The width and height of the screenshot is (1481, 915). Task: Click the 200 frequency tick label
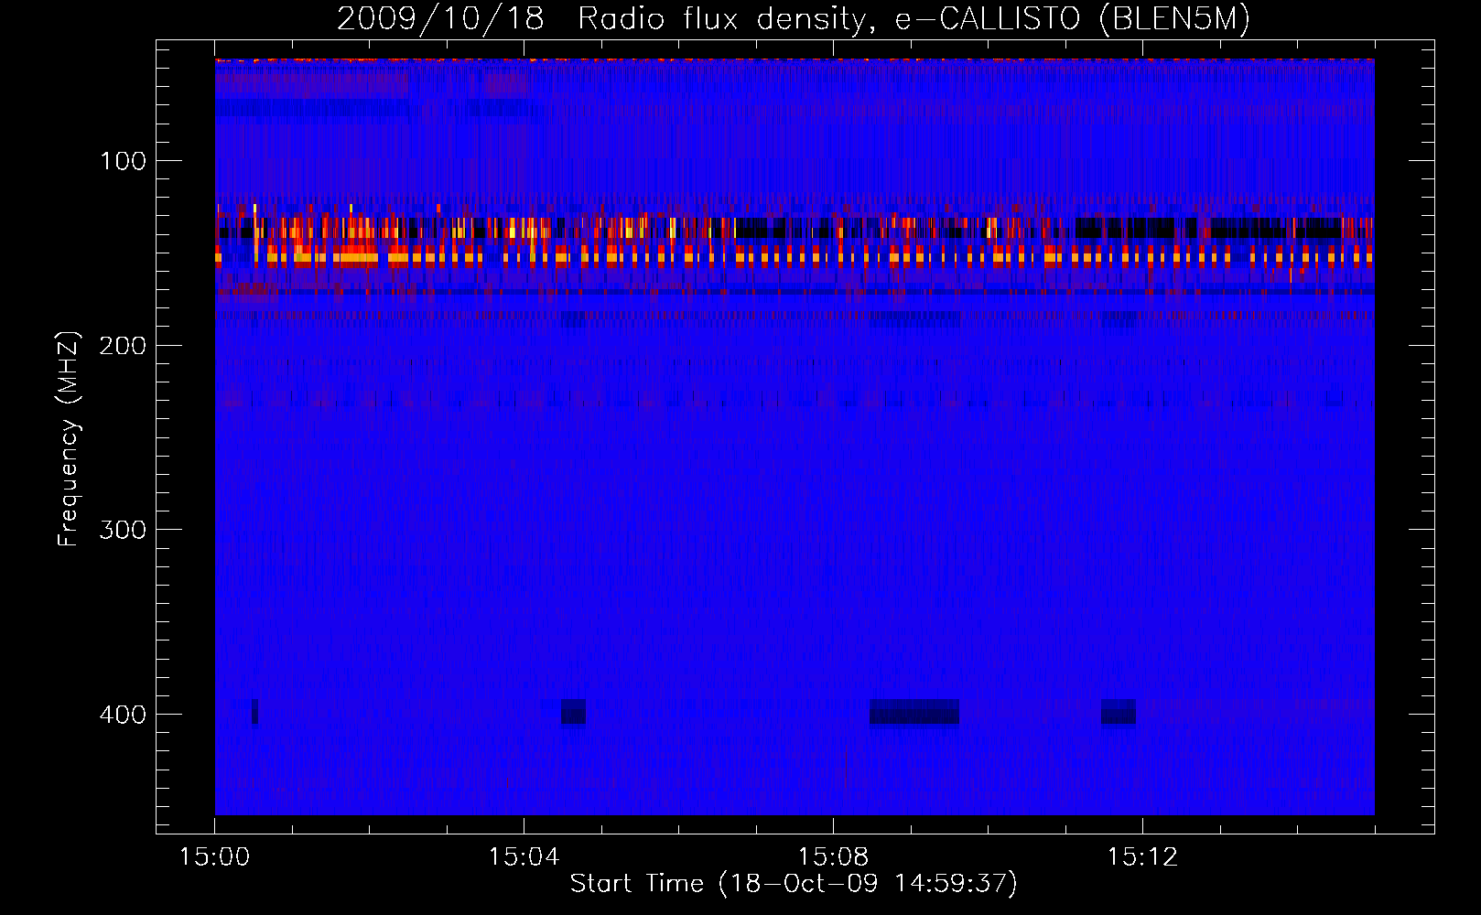pos(123,346)
